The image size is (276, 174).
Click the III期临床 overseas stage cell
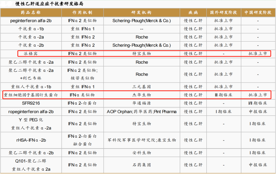(223, 95)
